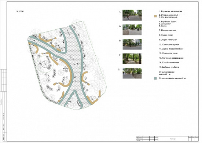Select legend entry 3. Лук декоративный
Viewport: 202px width, 143px height.
point(168,17)
